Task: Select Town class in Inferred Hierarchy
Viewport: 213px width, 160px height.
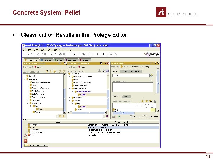Action: pyautogui.click(x=78, y=110)
